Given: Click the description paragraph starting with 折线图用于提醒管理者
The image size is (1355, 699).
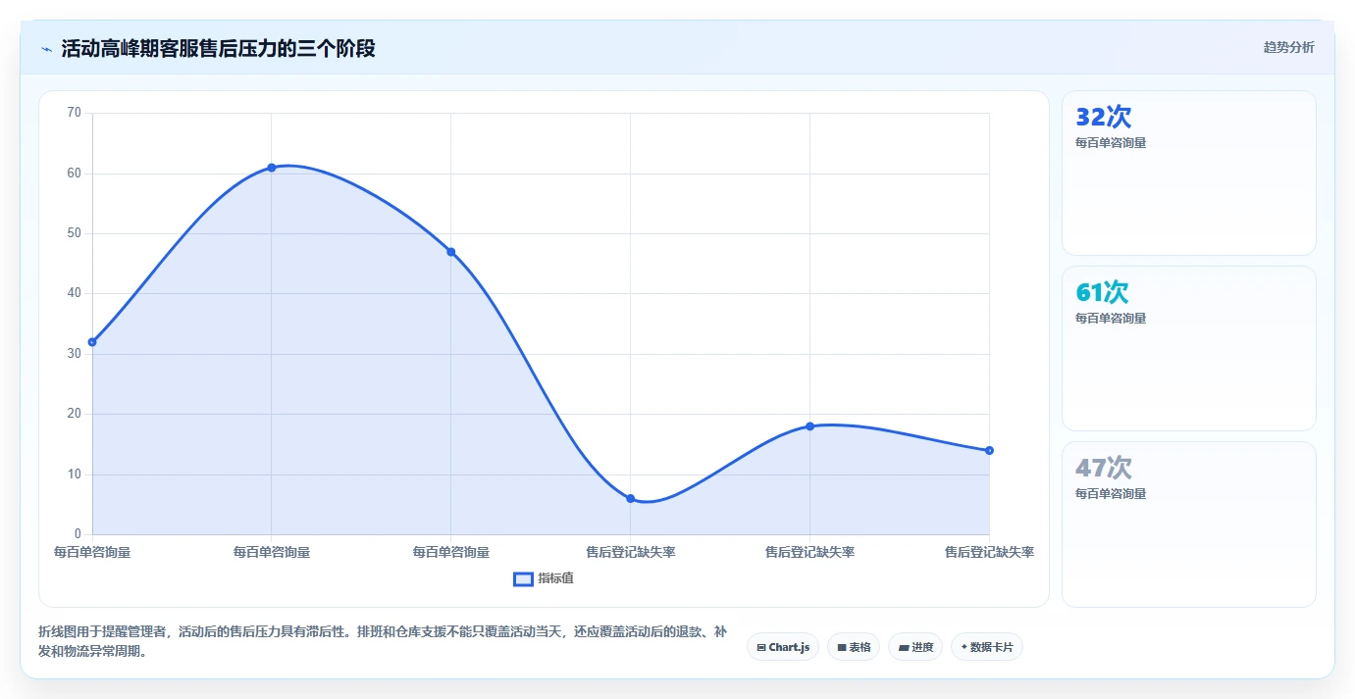Looking at the screenshot, I should click(383, 641).
